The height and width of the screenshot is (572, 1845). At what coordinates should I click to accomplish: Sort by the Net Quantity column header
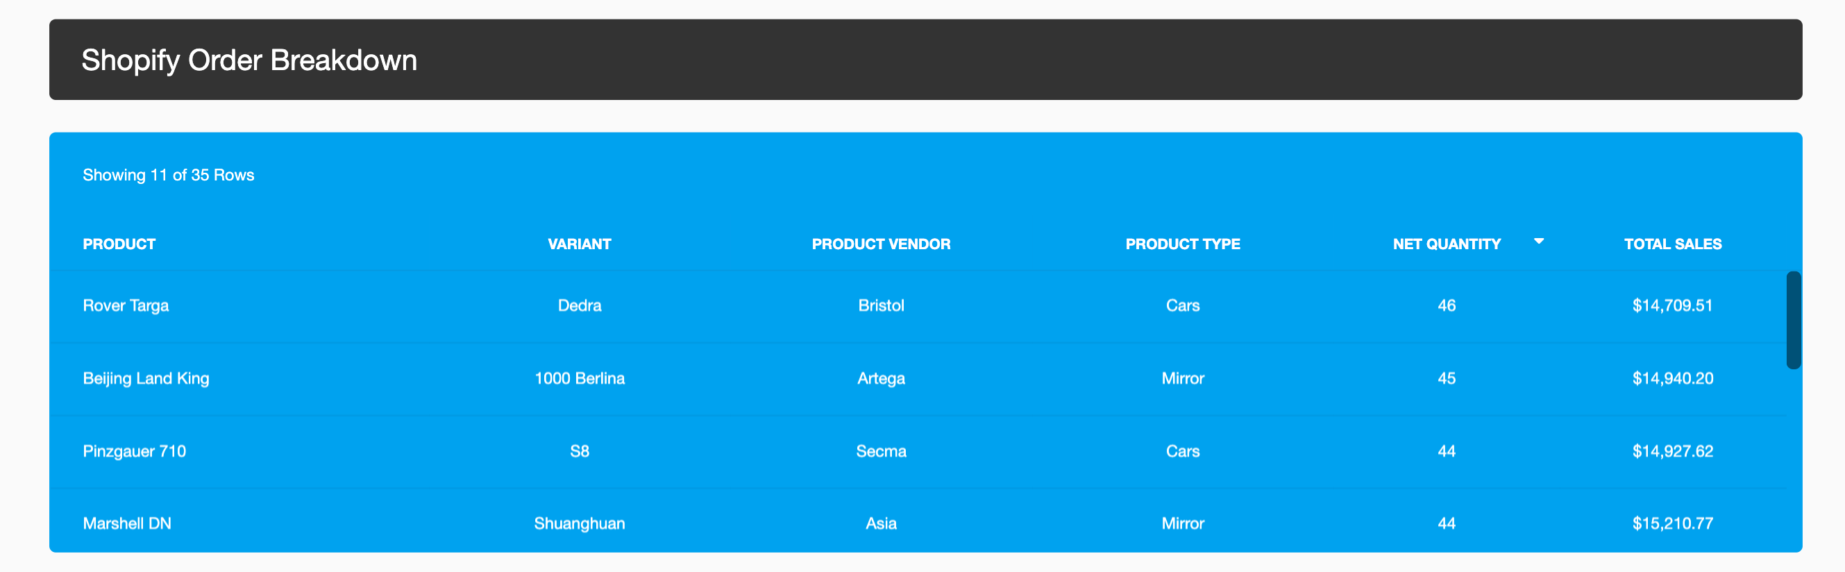click(1446, 244)
